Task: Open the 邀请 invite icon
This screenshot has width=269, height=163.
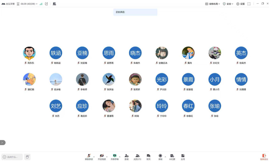Action: click(x=127, y=157)
